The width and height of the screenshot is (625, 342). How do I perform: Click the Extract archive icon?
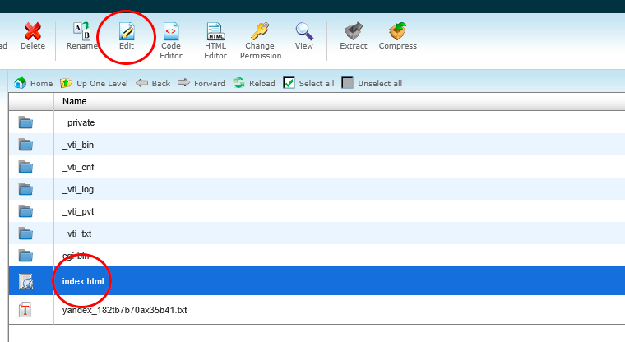click(354, 31)
